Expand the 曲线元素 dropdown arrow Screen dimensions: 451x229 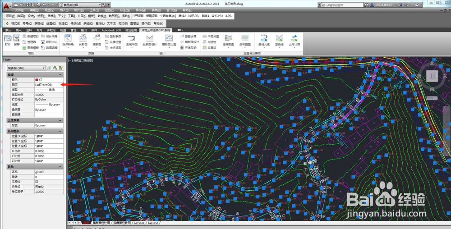click(264, 47)
